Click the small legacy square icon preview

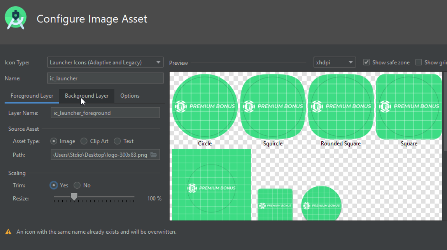tap(275, 205)
